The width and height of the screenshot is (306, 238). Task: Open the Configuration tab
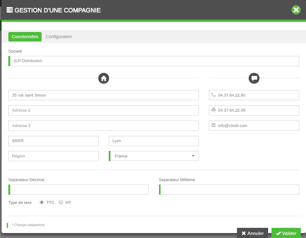click(x=59, y=37)
